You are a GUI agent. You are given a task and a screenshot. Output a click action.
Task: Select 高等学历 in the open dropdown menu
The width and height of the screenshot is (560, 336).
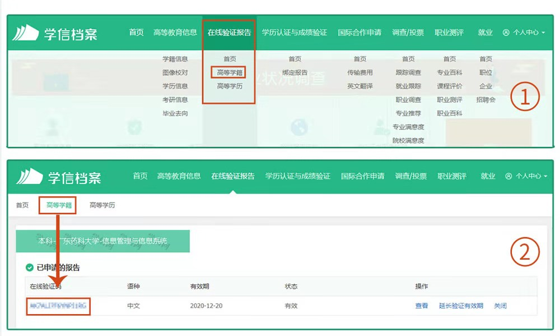pos(230,86)
